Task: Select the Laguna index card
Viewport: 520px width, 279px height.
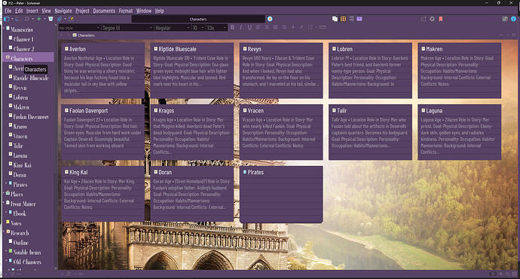Action: (x=460, y=132)
